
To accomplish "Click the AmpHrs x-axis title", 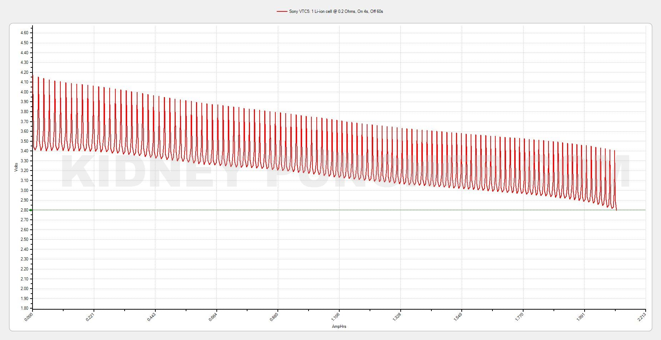I will (x=339, y=326).
